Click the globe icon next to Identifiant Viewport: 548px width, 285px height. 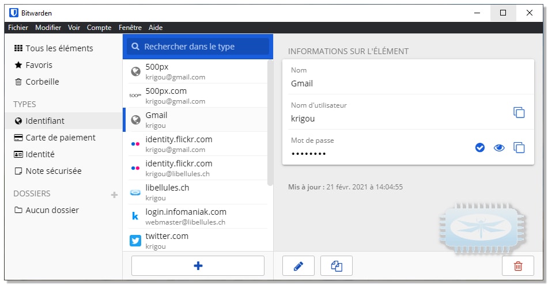[18, 121]
